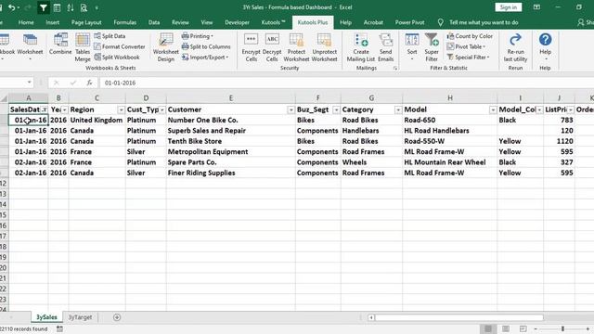Switch to the Data tab

tap(154, 22)
